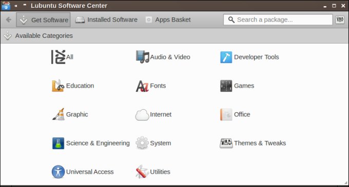Click the Utilities category text
Screen dimensions: 349x187
coord(160,172)
